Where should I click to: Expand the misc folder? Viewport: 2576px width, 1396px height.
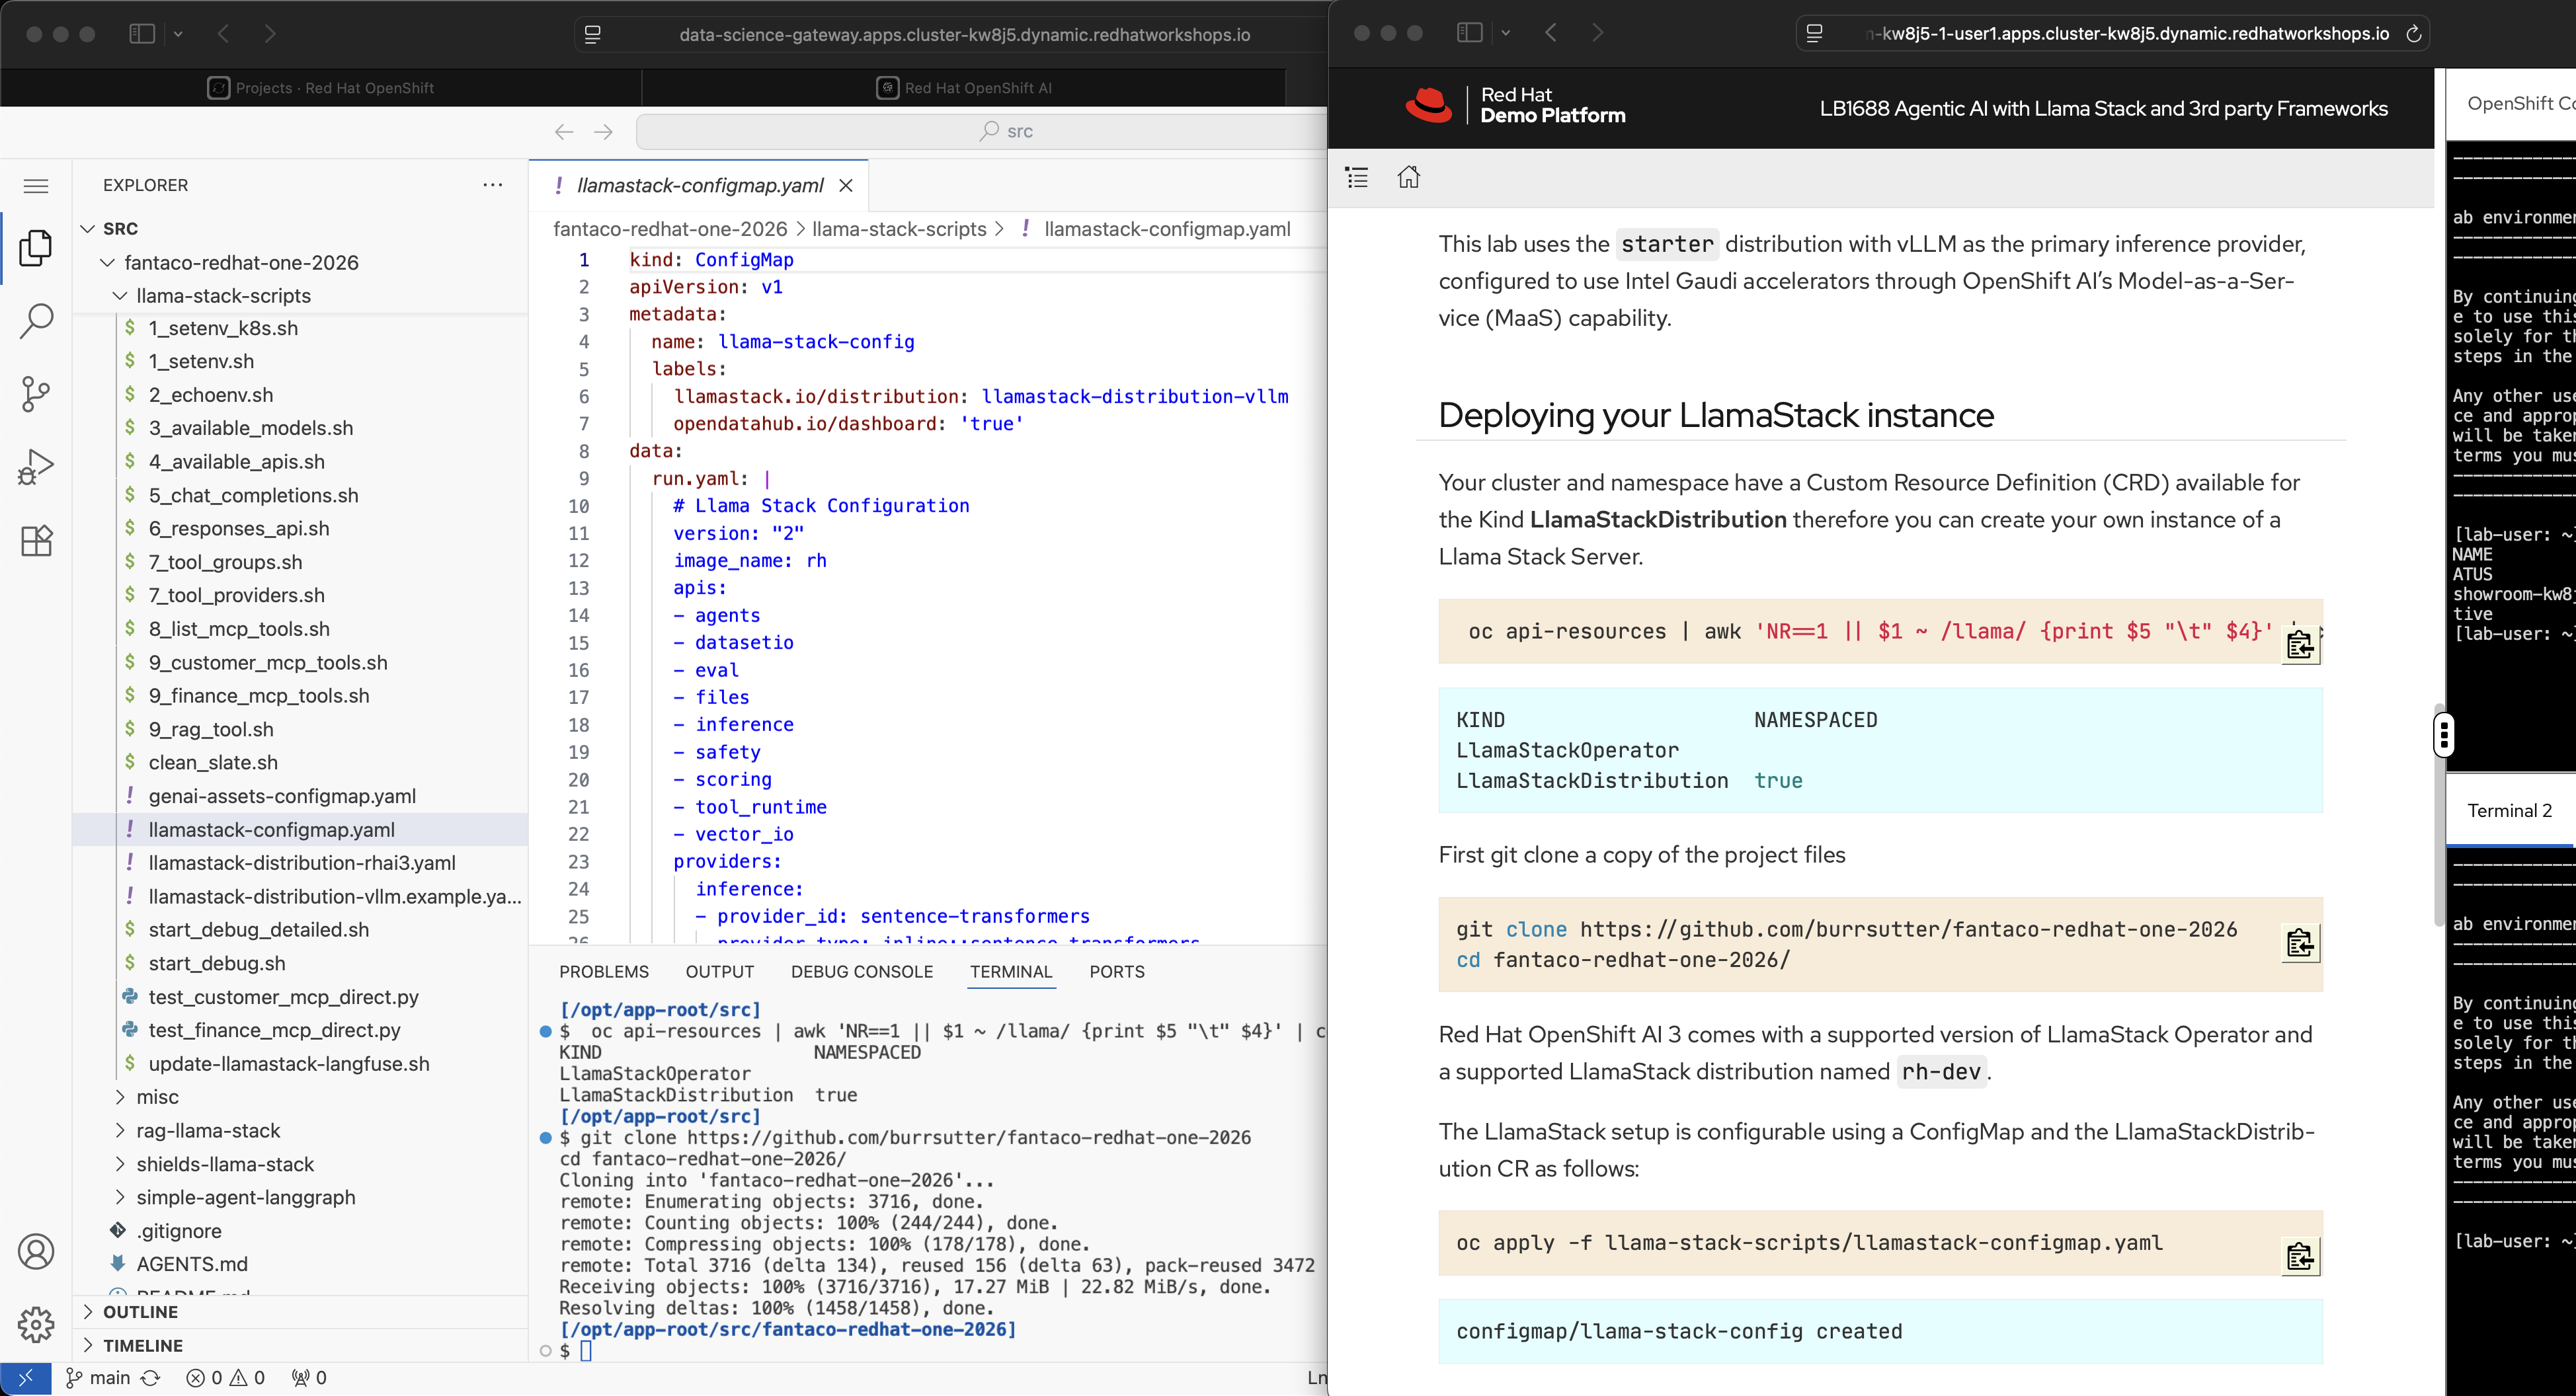click(x=157, y=1097)
